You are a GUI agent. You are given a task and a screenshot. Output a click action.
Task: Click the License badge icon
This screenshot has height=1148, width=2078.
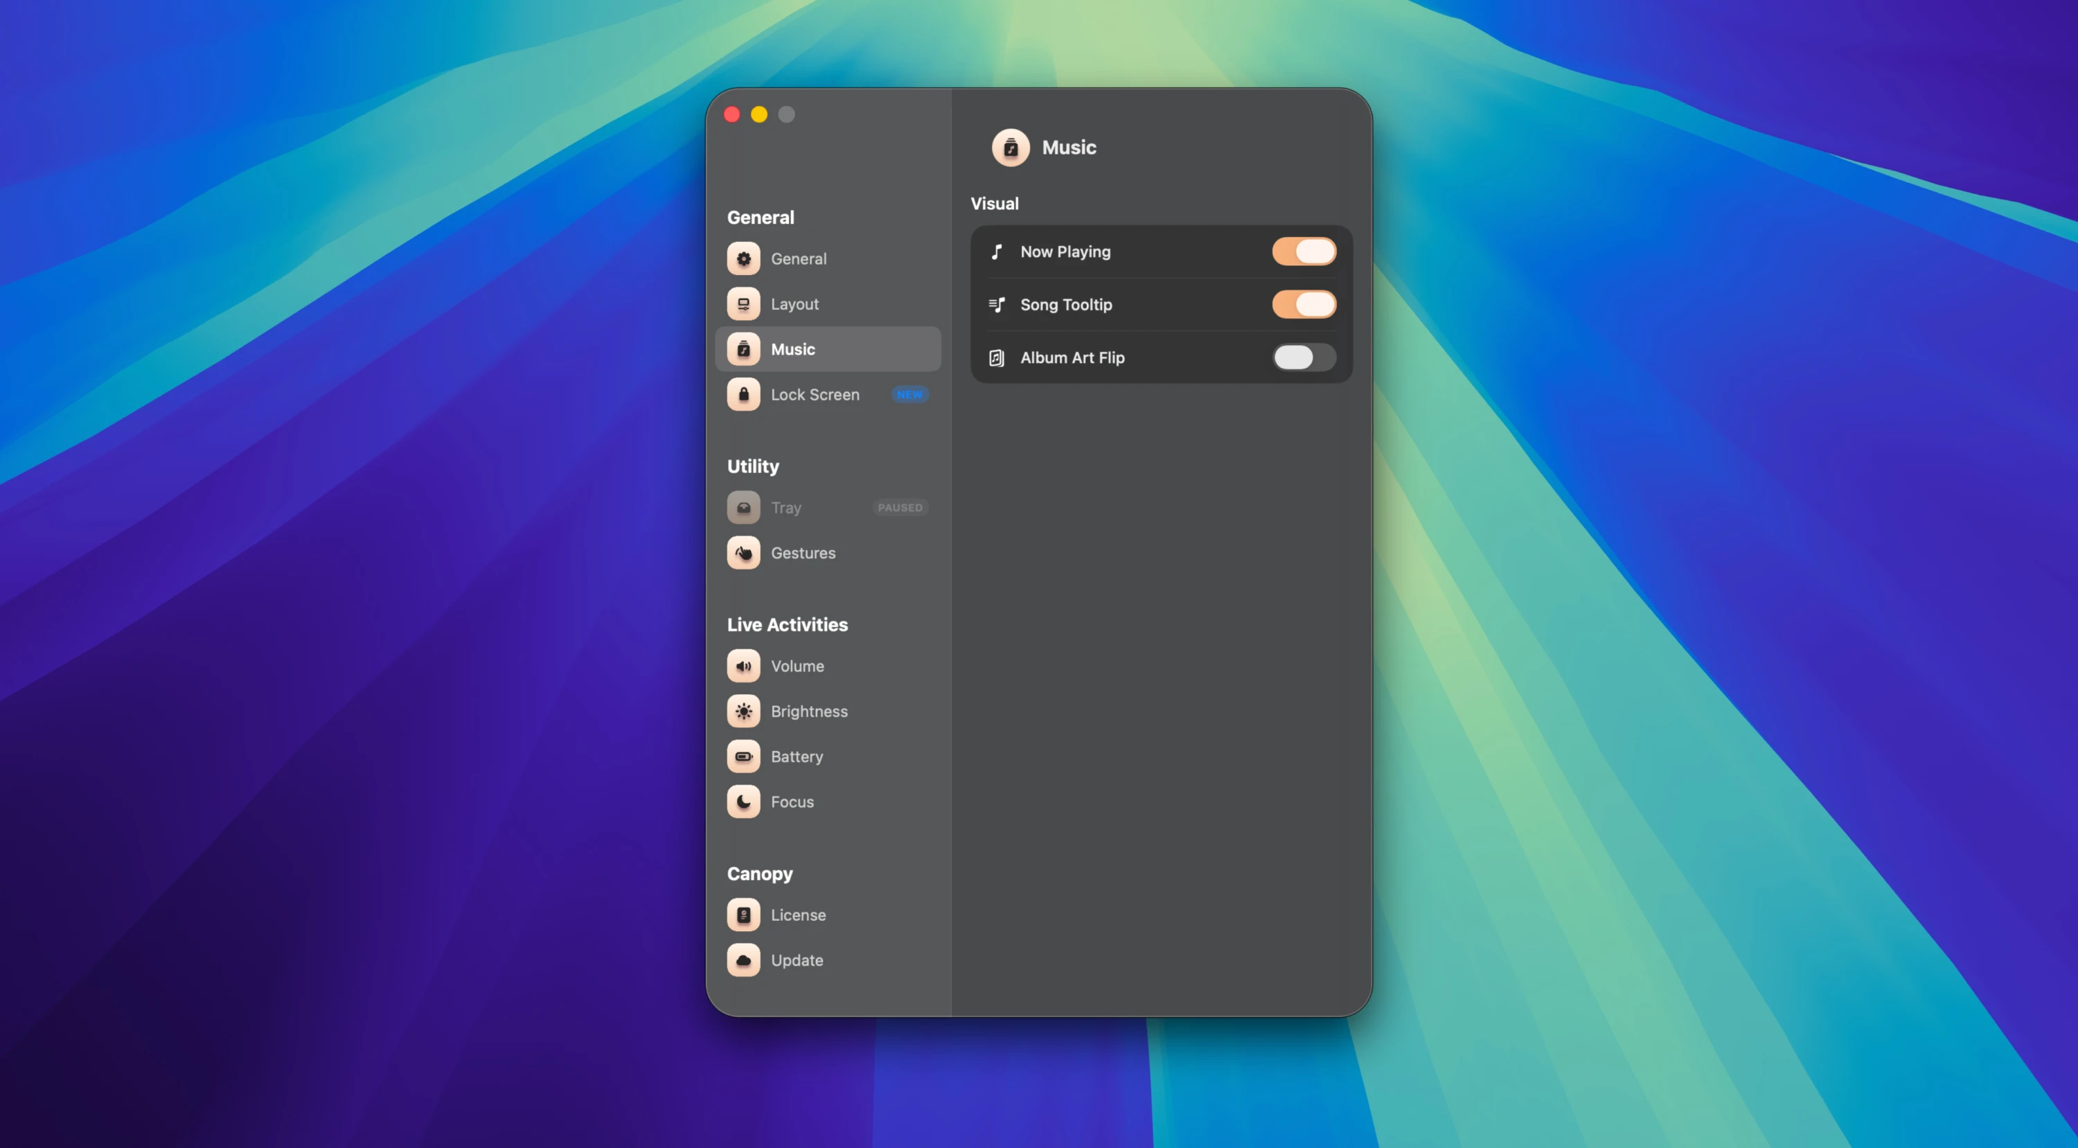pyautogui.click(x=743, y=915)
